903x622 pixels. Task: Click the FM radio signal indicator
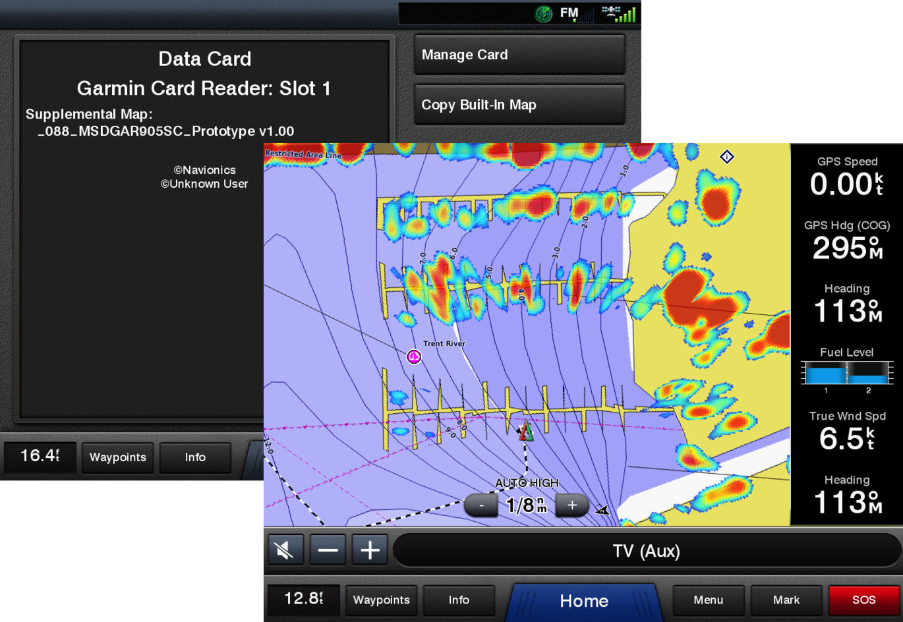point(576,14)
